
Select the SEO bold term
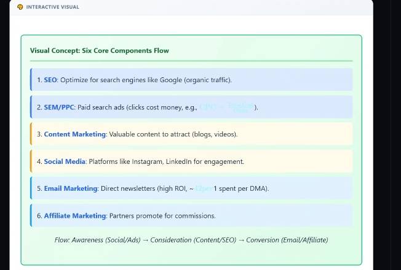pyautogui.click(x=50, y=80)
